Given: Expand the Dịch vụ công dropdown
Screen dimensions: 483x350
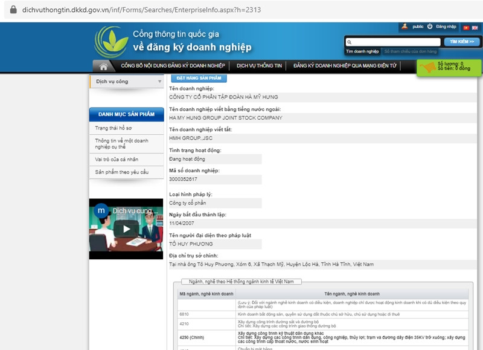Looking at the screenshot, I should click(x=160, y=82).
